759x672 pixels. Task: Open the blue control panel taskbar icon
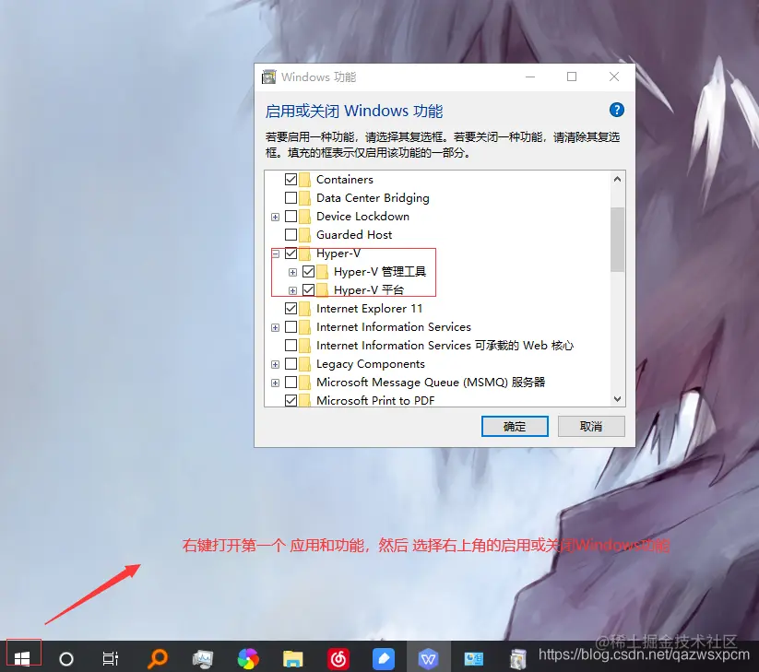(473, 659)
